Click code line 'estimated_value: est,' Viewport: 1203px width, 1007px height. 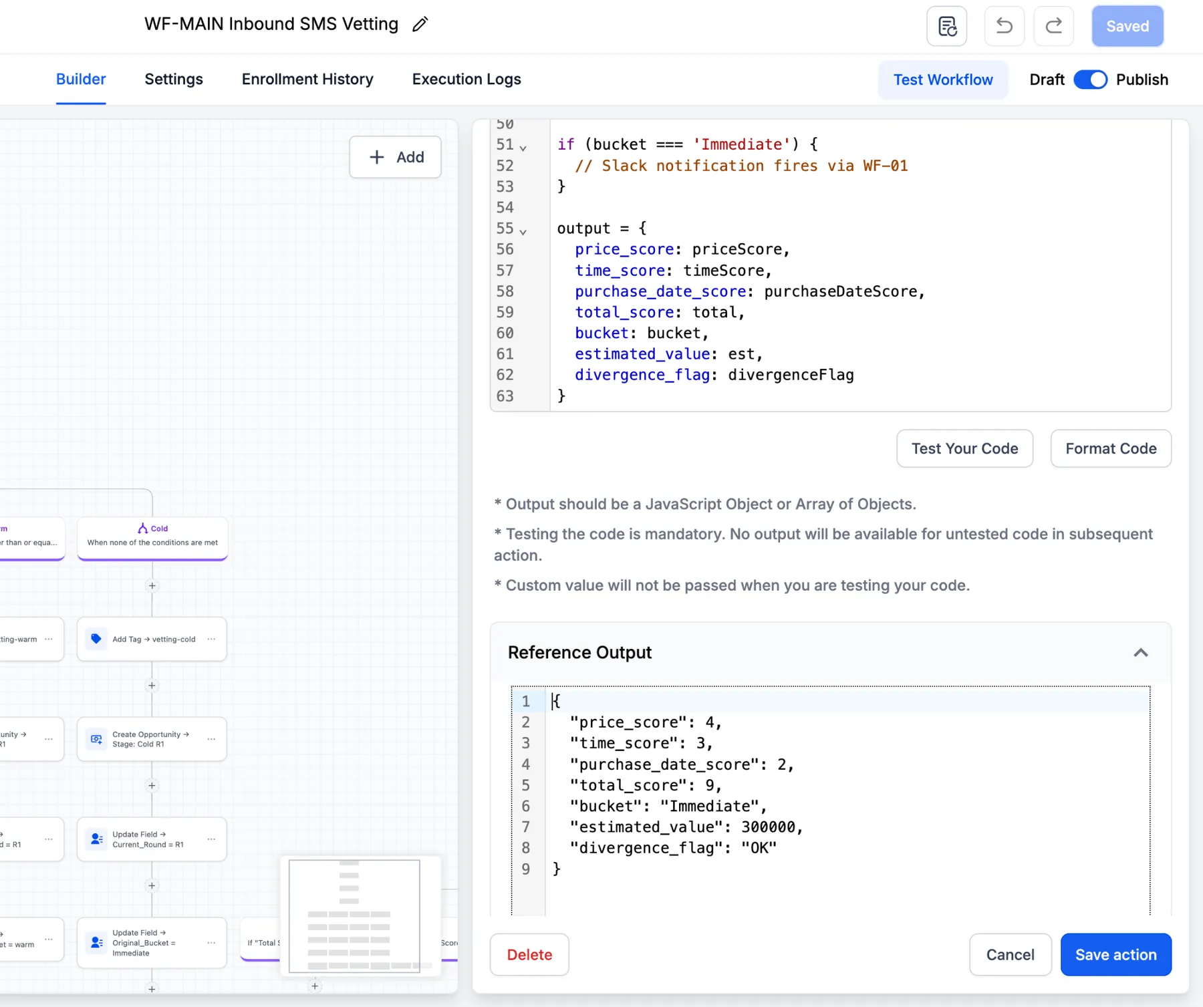669,354
